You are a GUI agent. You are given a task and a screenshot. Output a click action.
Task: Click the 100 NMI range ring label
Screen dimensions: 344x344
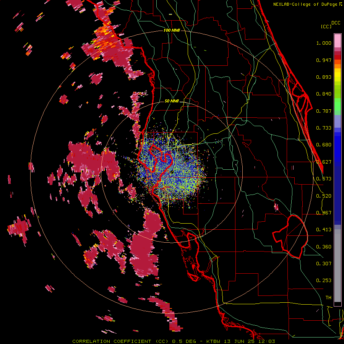(172, 30)
